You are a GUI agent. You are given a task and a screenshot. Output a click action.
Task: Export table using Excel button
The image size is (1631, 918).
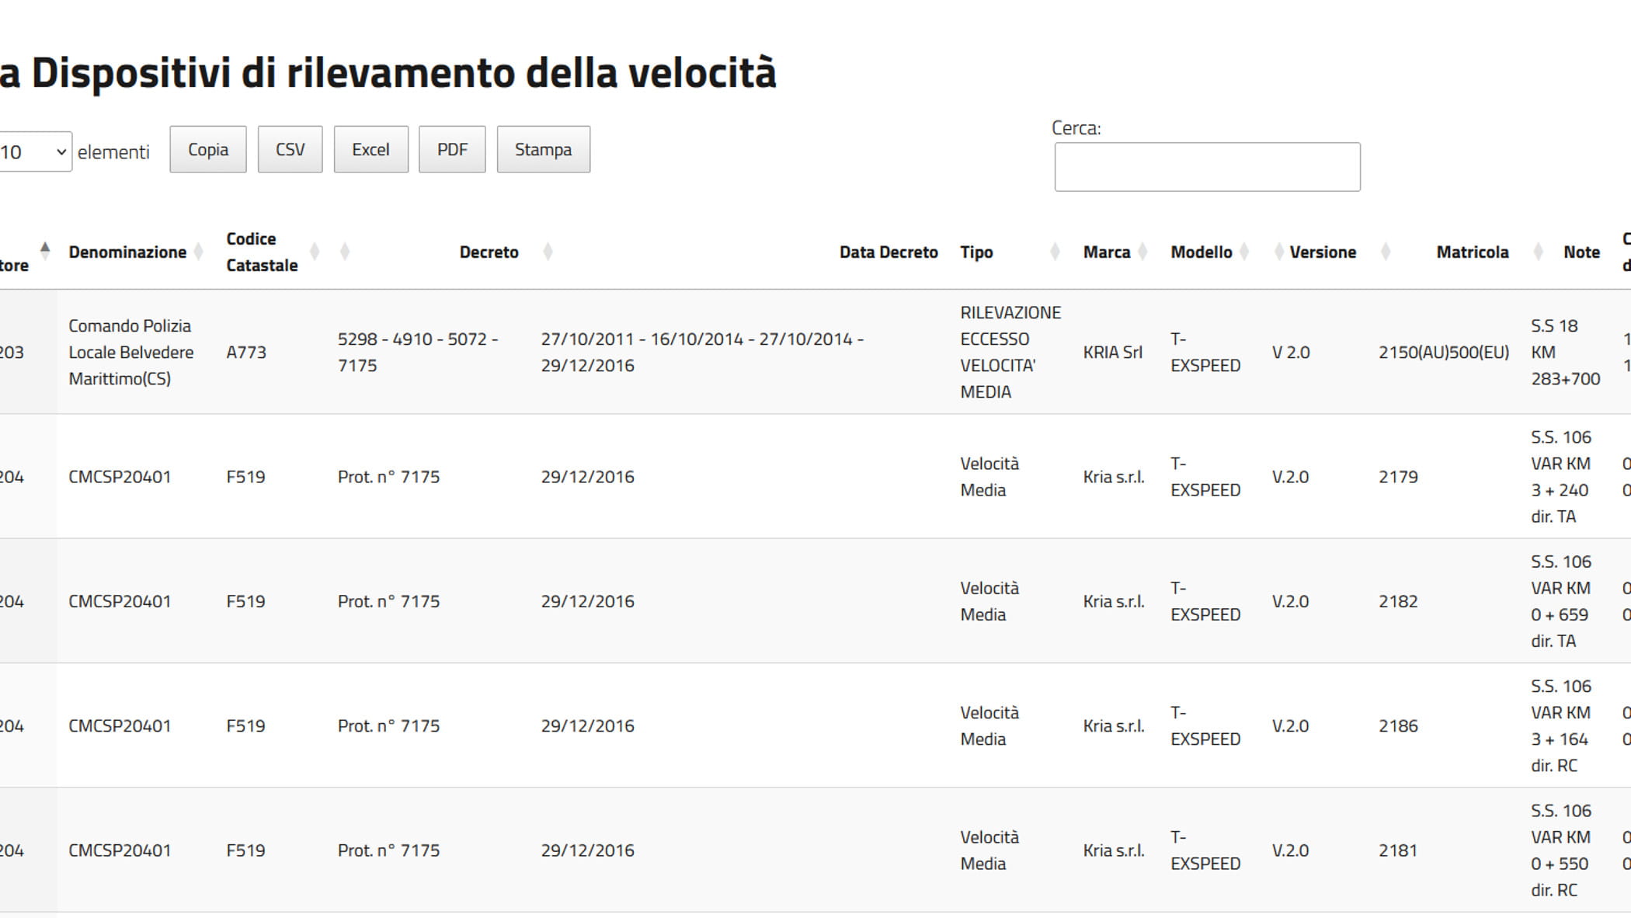[x=370, y=149]
